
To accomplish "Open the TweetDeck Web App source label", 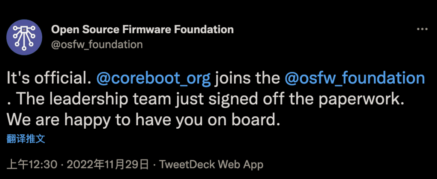I will [211, 165].
